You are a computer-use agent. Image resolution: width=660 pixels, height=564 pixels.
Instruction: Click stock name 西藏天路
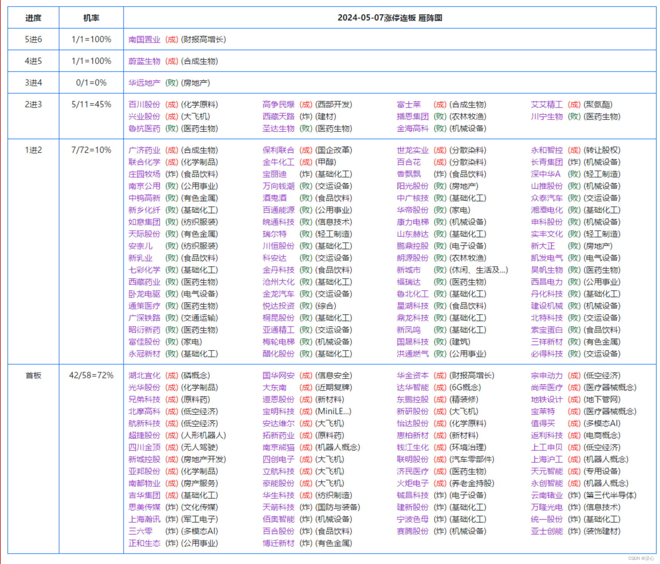(278, 117)
